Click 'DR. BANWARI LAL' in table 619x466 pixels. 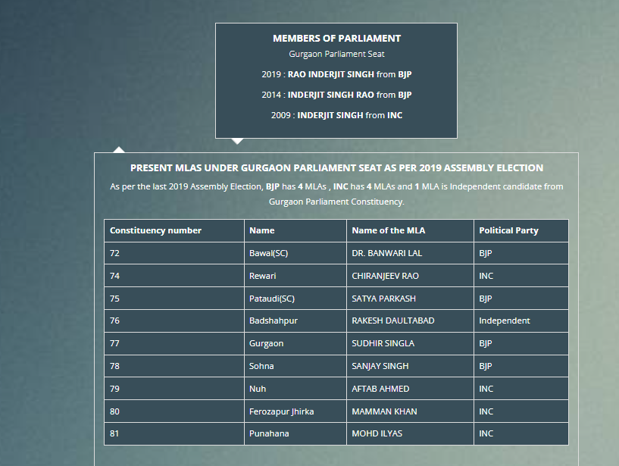pos(387,253)
